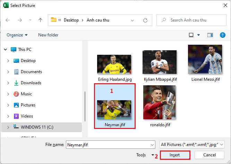Open the File name dropdown list

[x=152, y=145]
